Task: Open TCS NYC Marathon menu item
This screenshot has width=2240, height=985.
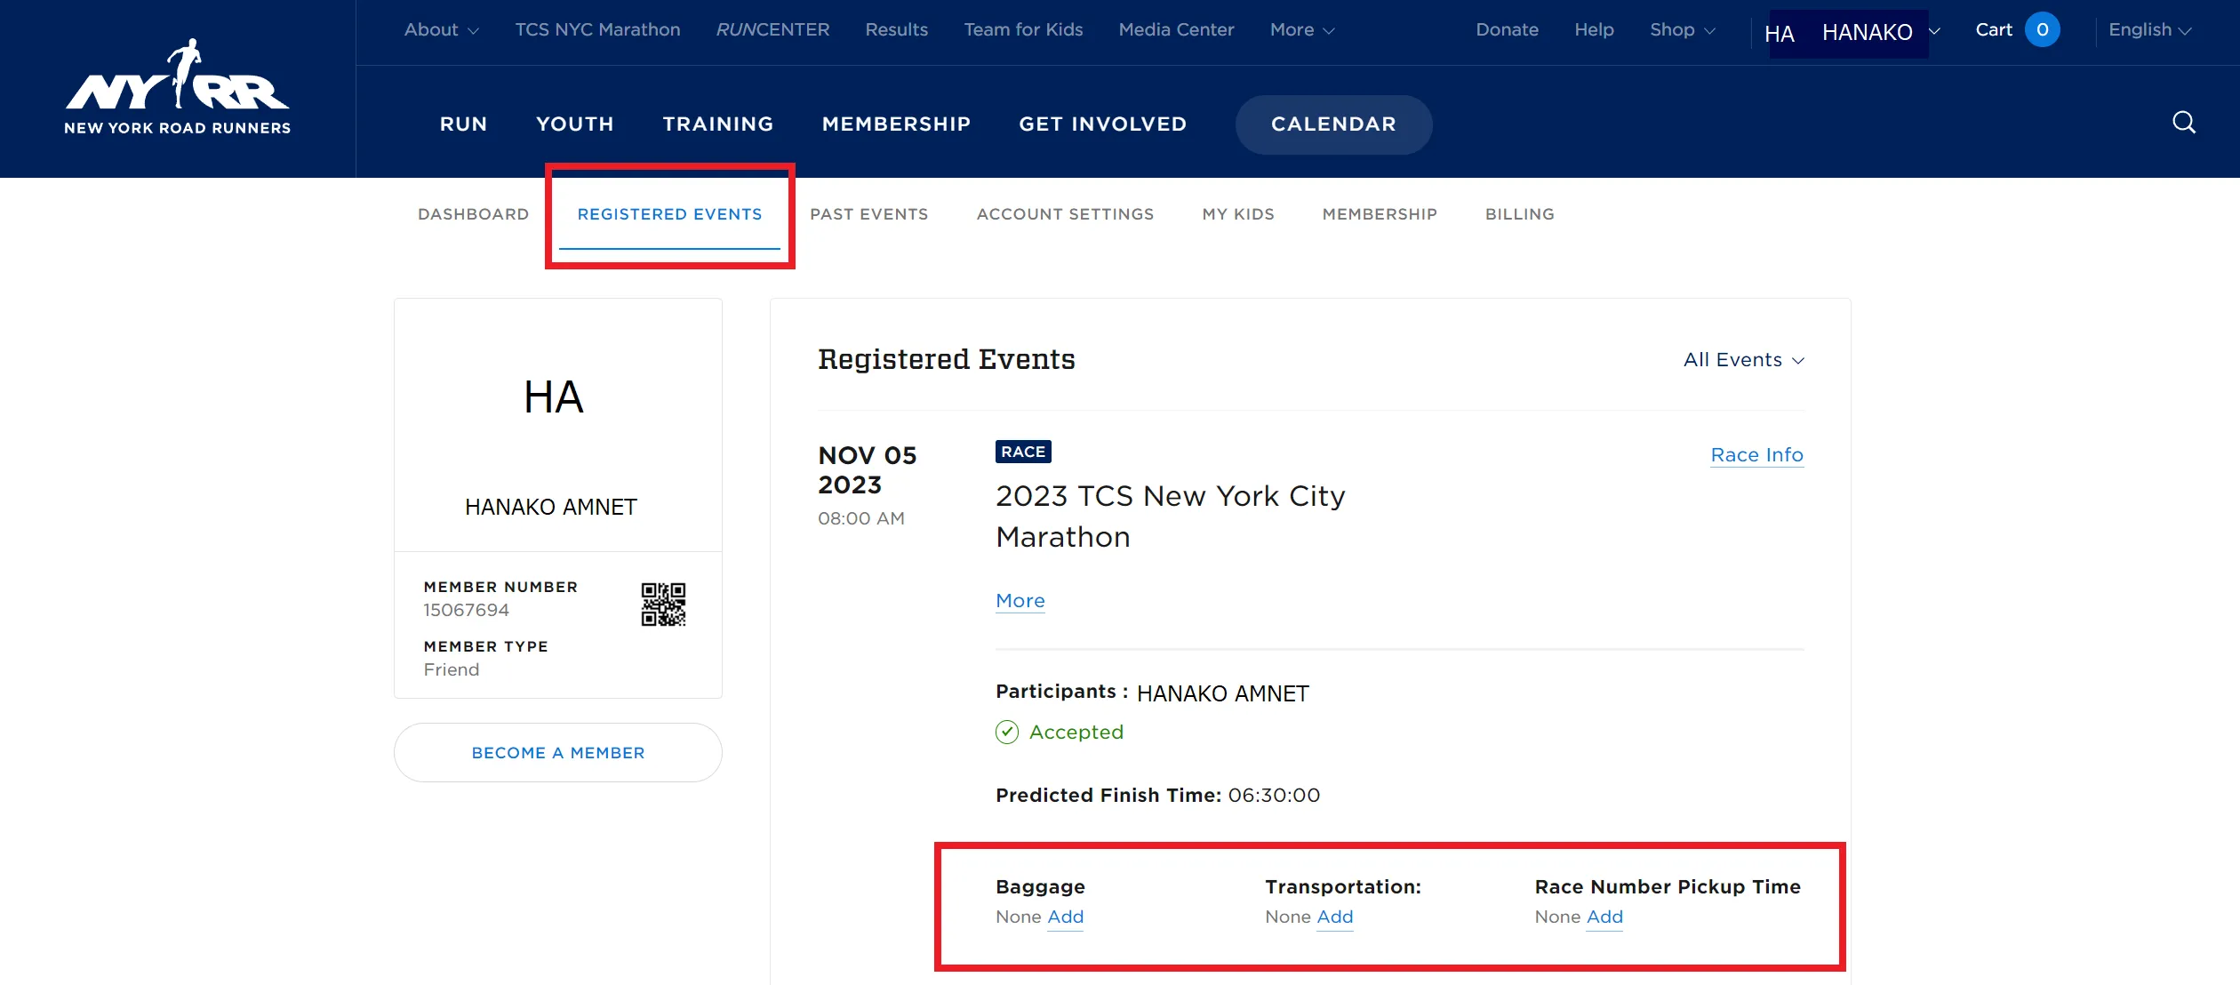Action: coord(597,30)
